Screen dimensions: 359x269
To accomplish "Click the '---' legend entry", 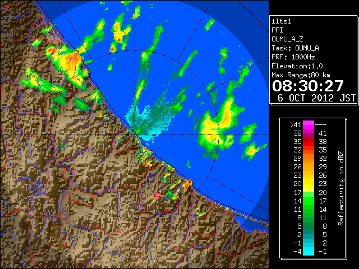I will coord(321,124).
